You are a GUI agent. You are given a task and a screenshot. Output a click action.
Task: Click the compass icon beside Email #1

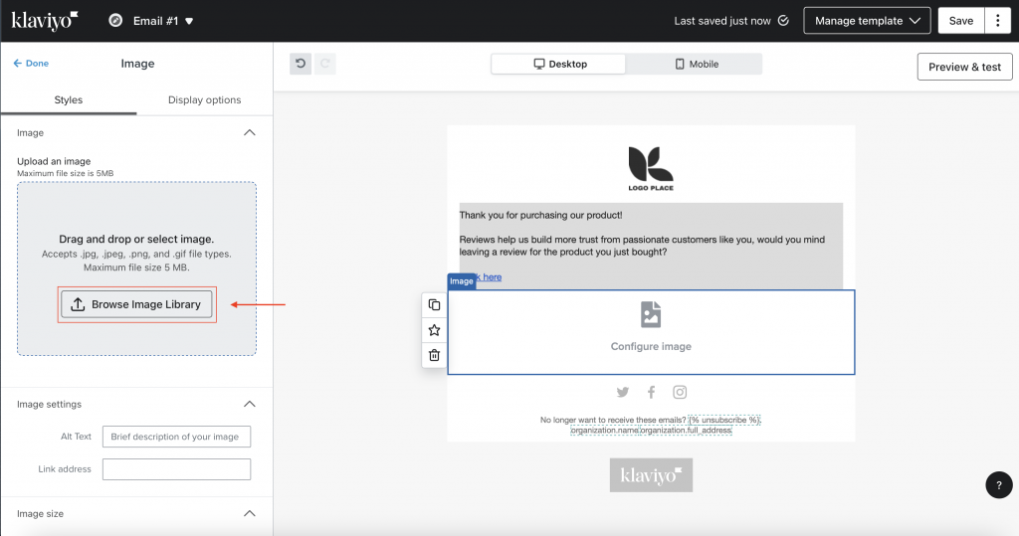(x=115, y=21)
